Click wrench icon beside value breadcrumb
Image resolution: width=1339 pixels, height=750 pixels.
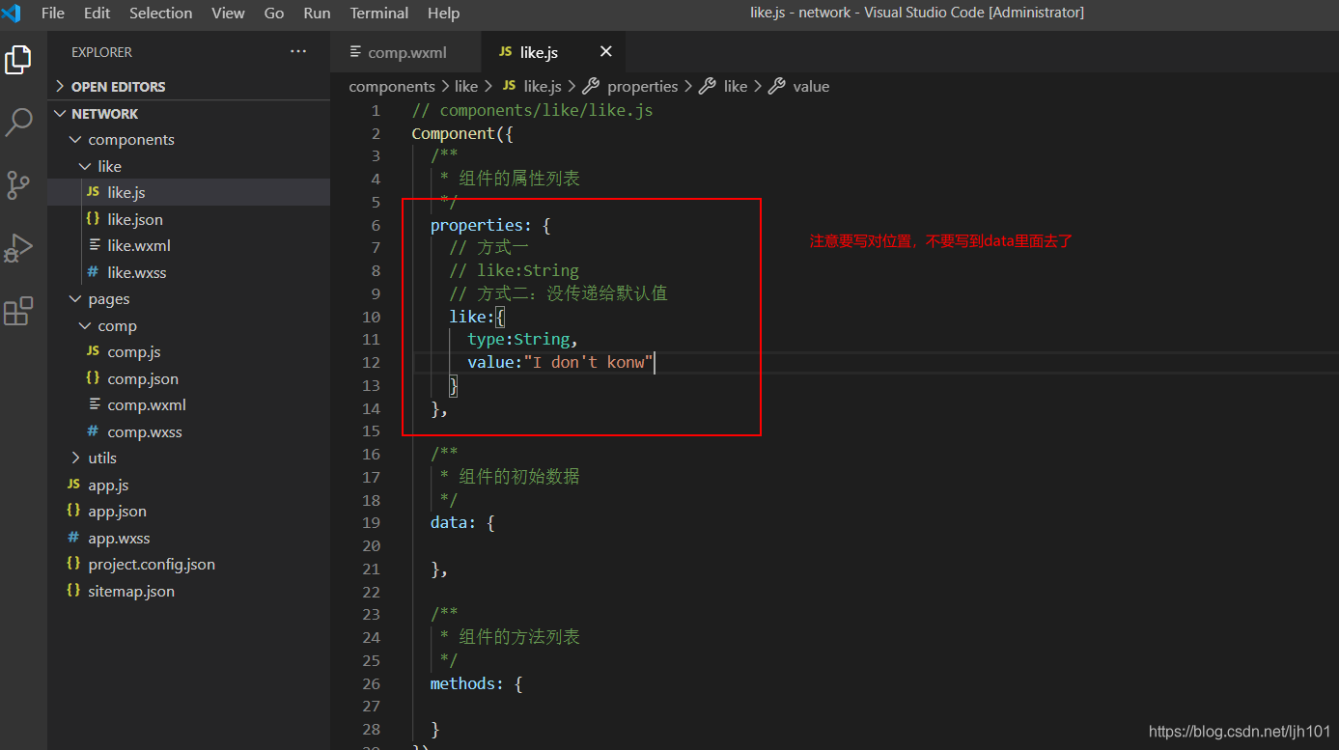777,86
